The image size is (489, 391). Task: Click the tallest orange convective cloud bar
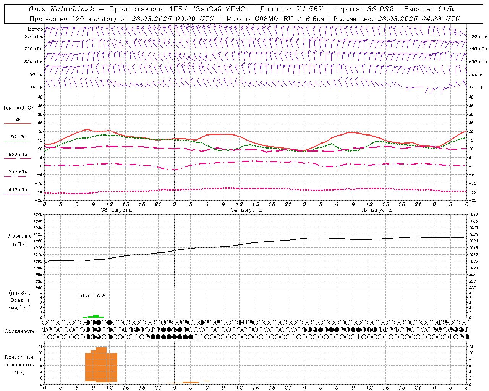pos(101,365)
